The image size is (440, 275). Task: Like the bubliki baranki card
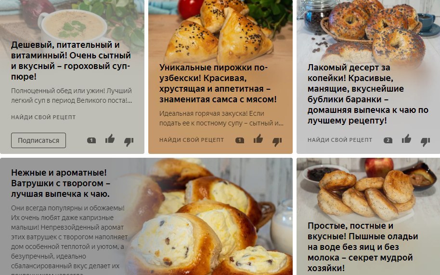tap(406, 139)
